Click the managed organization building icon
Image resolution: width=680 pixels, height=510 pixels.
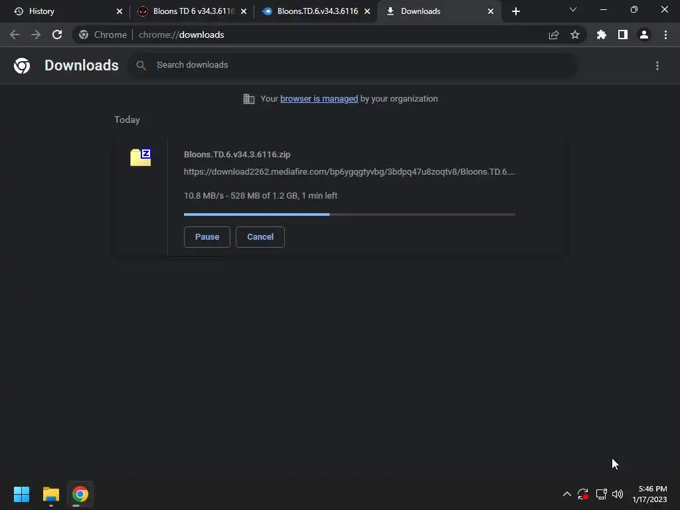[x=249, y=99]
